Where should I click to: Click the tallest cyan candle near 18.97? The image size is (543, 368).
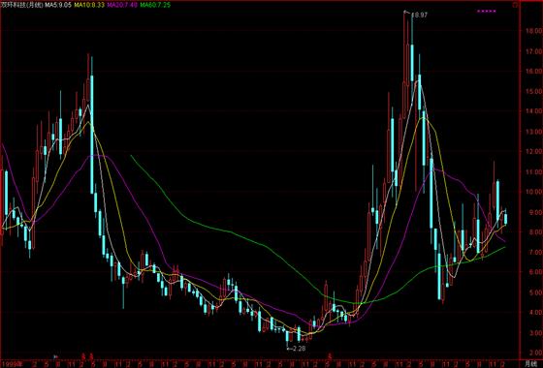coord(412,62)
